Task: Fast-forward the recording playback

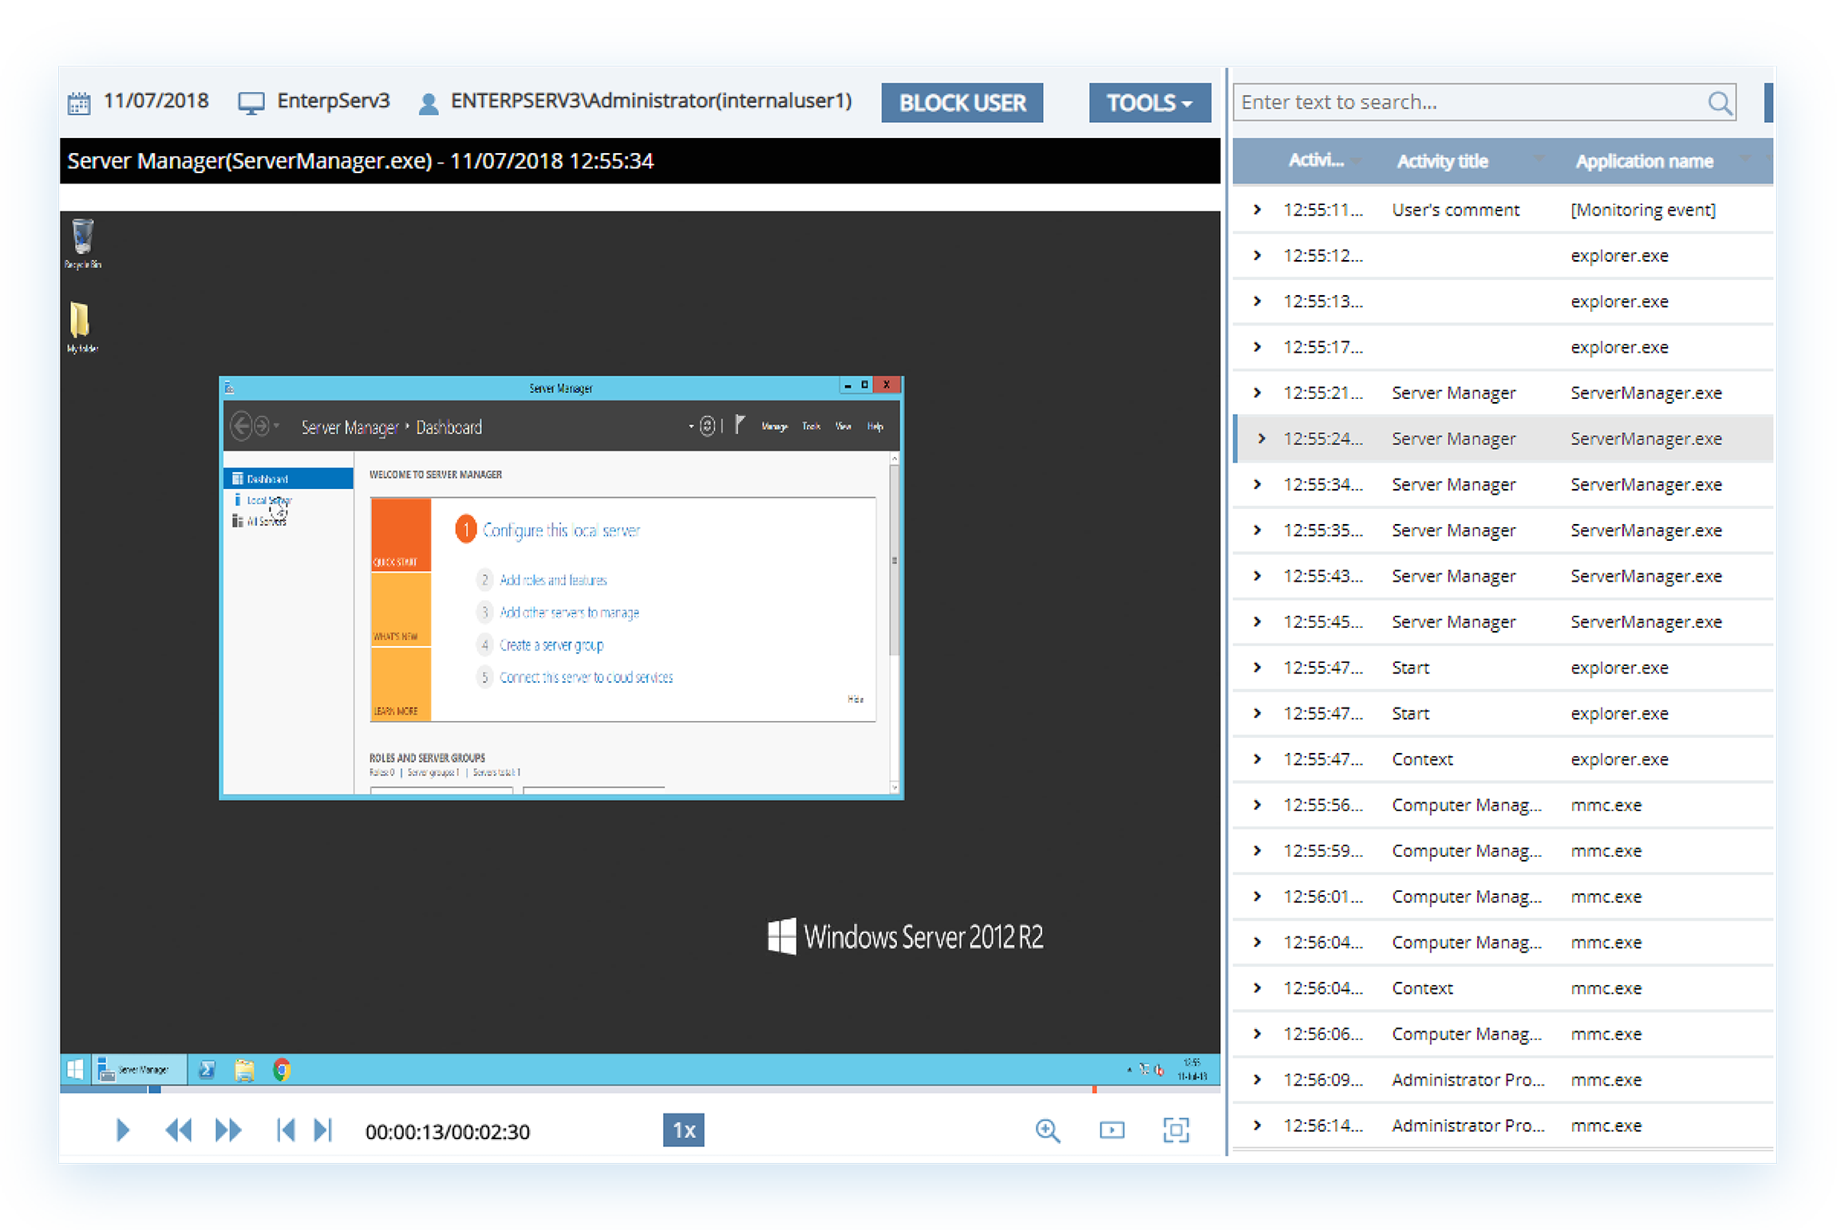Action: point(228,1130)
